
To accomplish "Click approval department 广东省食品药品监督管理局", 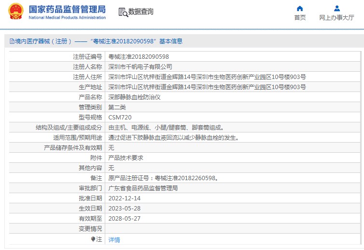I will point(143,188).
